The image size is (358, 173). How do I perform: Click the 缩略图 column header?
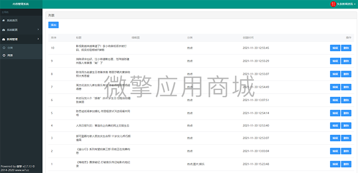136,37
